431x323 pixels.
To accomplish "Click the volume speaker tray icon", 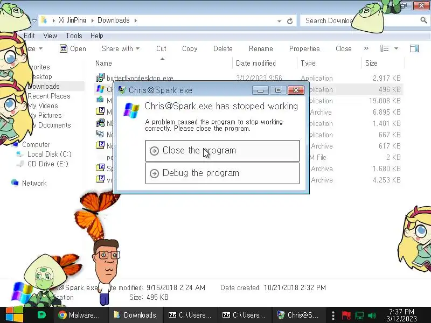I will coord(372,315).
